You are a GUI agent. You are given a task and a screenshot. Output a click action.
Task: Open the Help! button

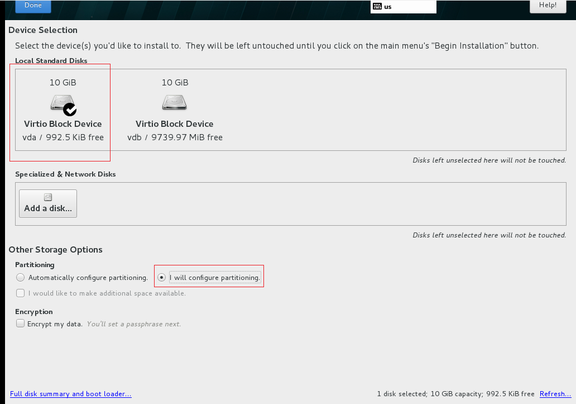[548, 6]
